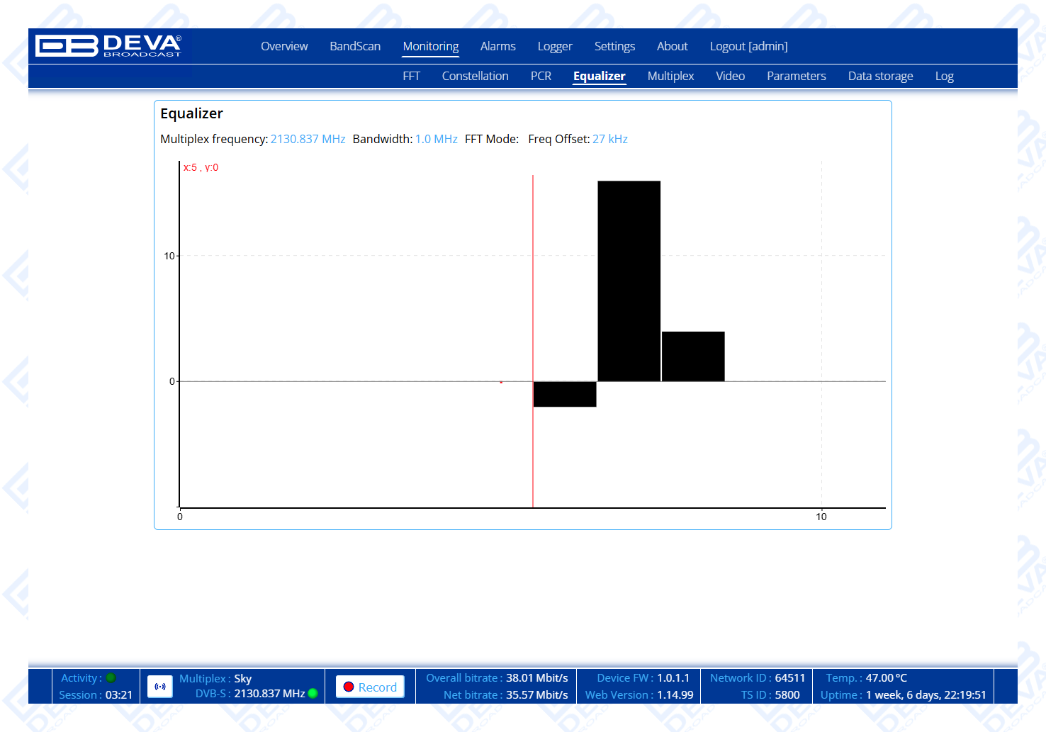Open the Alarms section
1046x732 pixels.
497,47
